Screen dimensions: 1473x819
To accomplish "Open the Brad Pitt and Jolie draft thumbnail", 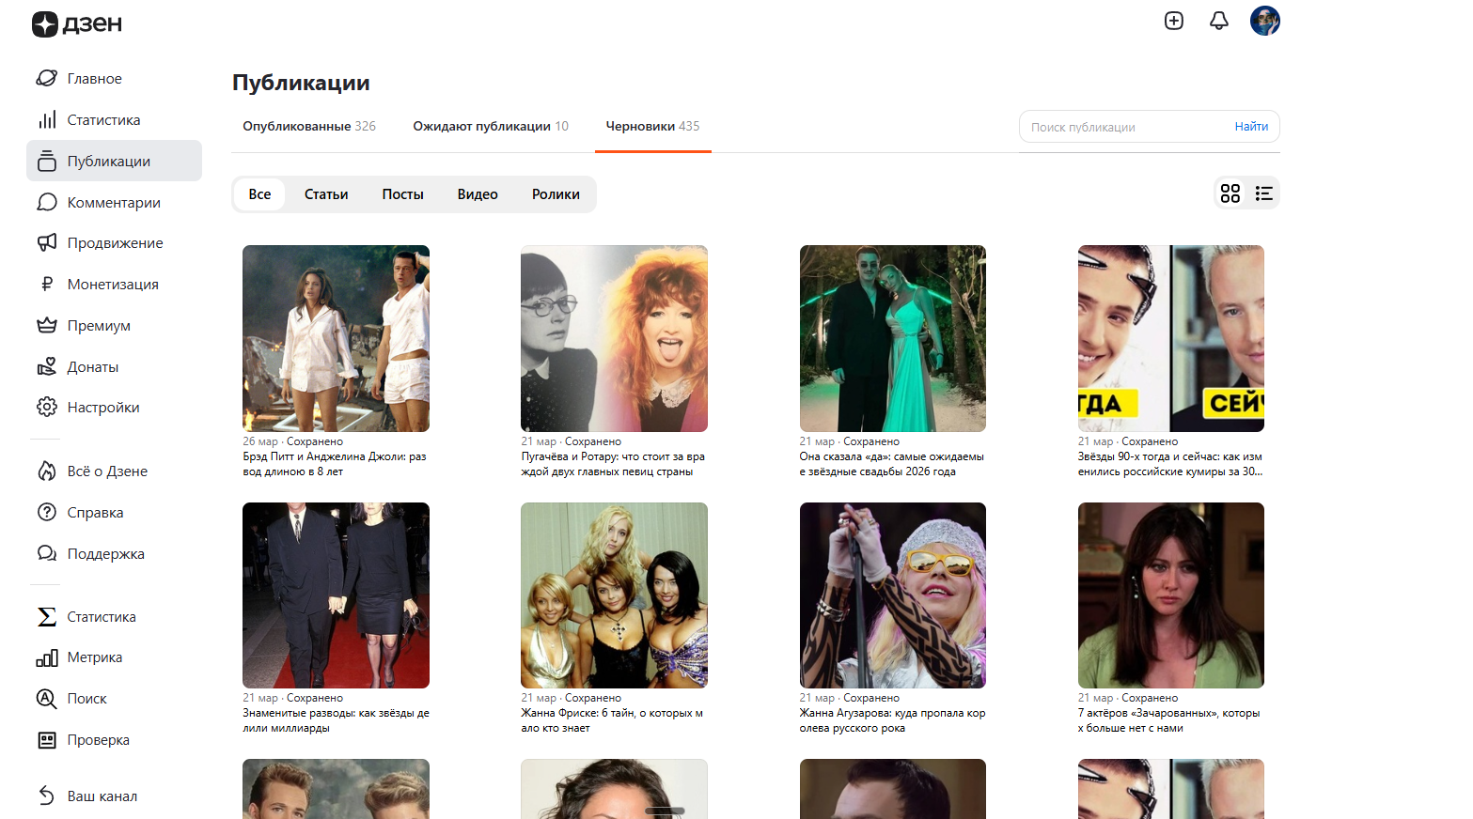I will (x=336, y=338).
